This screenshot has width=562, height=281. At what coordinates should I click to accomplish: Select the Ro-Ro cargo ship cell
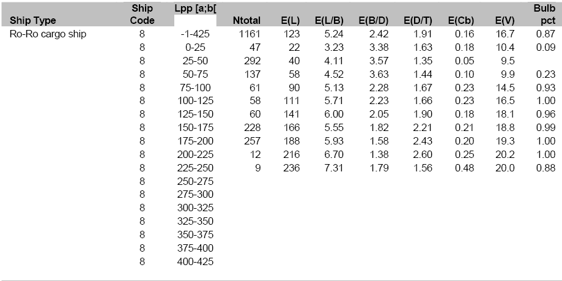[x=48, y=34]
